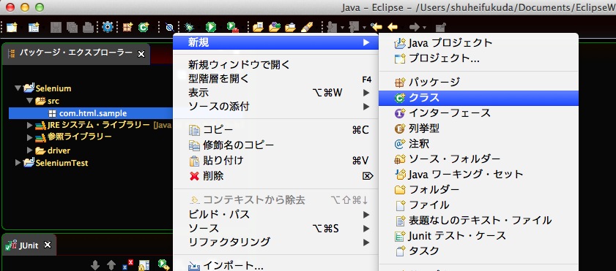
Task: Click the blue gear toolbar icon
Action: tap(108, 27)
